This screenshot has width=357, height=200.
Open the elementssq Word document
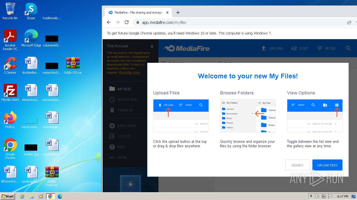(x=31, y=92)
